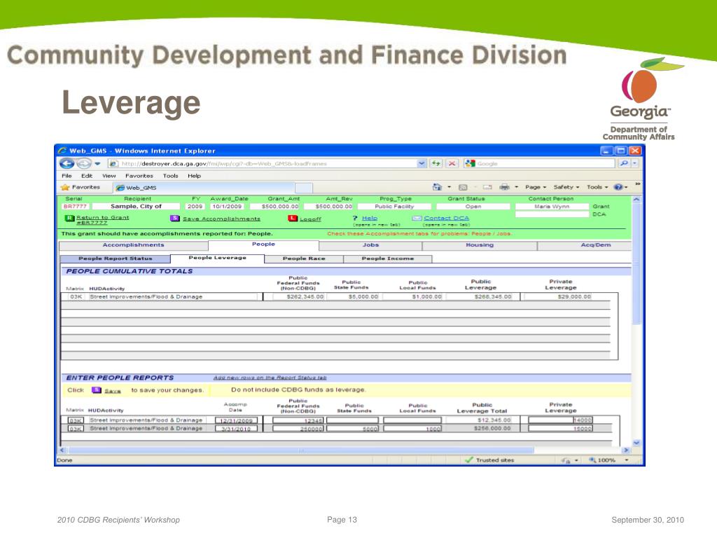Open the File menu
The width and height of the screenshot is (717, 538).
[x=67, y=176]
